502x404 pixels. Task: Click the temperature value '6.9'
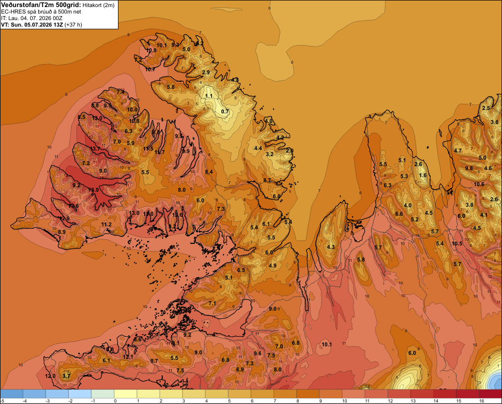(240, 369)
